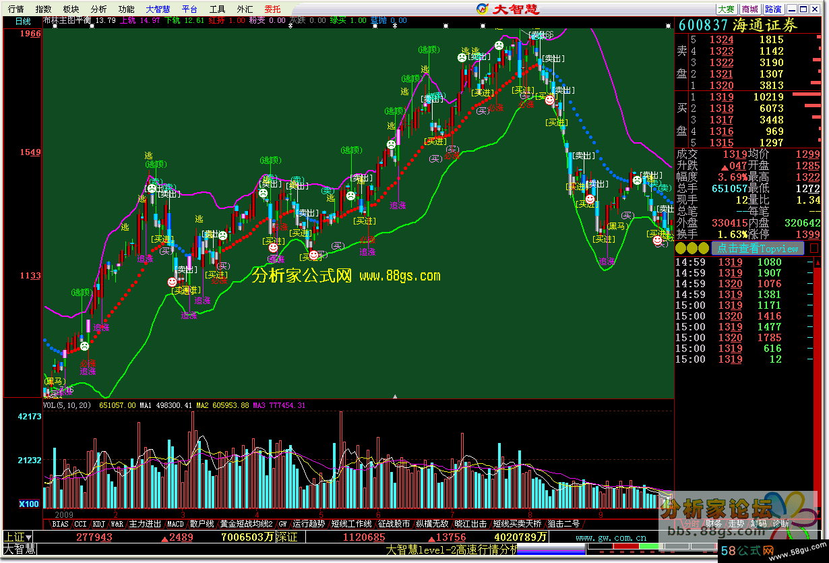
Task: Switch to the MACD indicator tab
Action: 175,523
